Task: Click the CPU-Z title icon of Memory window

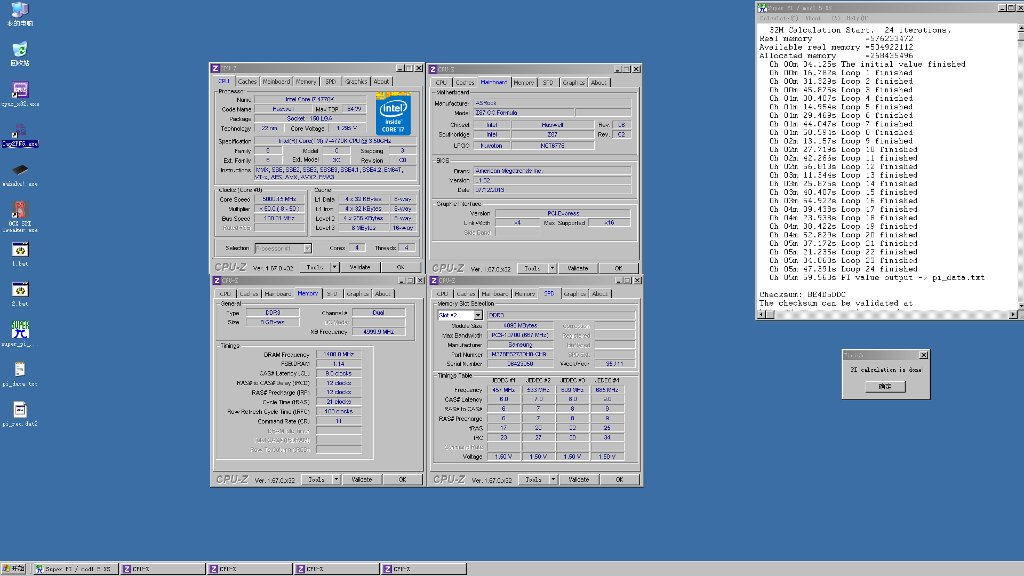Action: pyautogui.click(x=217, y=281)
